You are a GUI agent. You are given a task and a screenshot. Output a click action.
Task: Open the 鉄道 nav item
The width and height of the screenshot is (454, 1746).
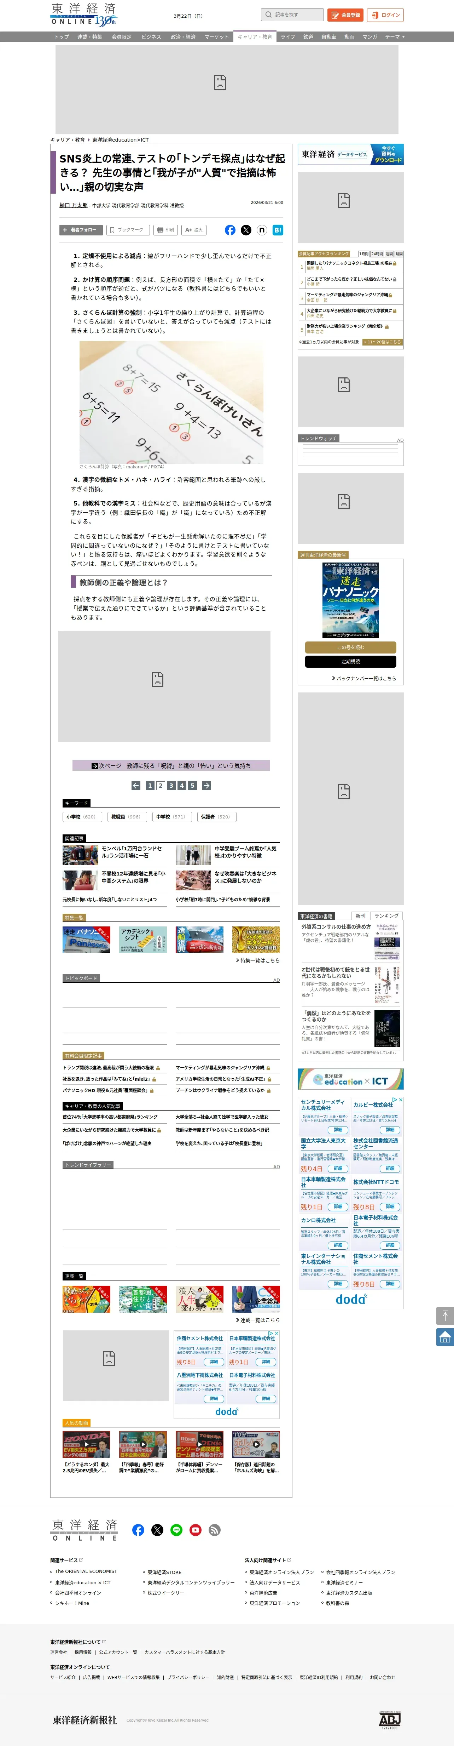[308, 37]
